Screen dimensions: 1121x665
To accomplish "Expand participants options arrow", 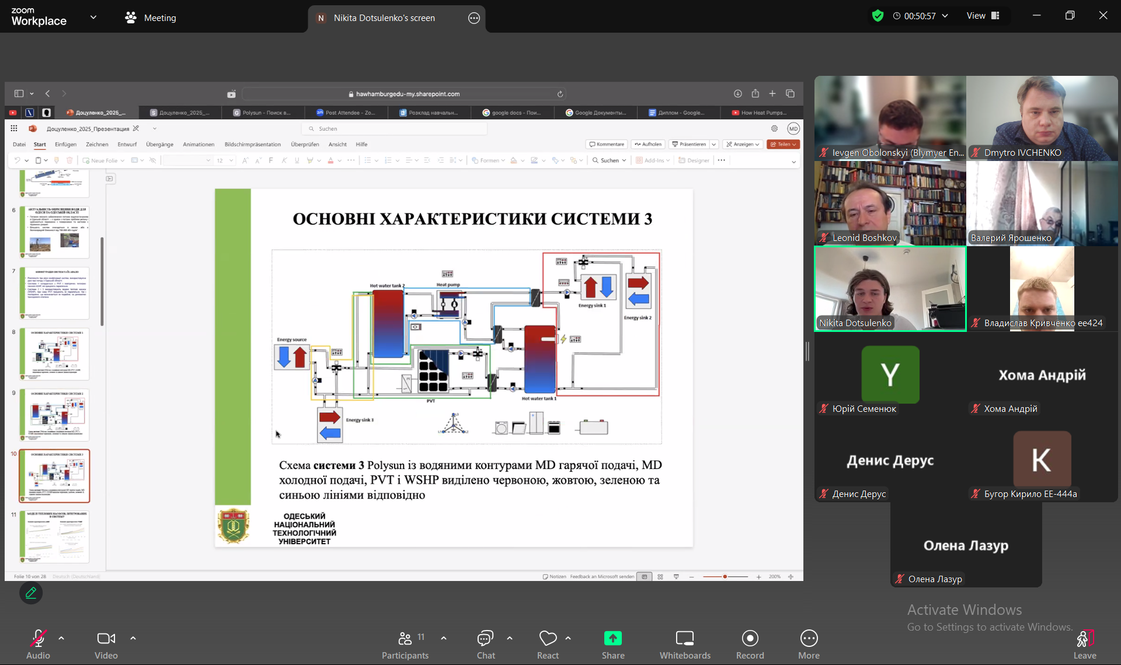I will pos(444,638).
